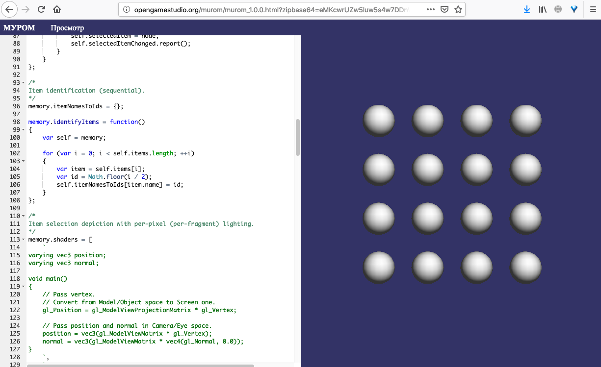Viewport: 601px width, 367px height.
Task: Select the top-left sphere in the 3D view
Action: click(379, 121)
